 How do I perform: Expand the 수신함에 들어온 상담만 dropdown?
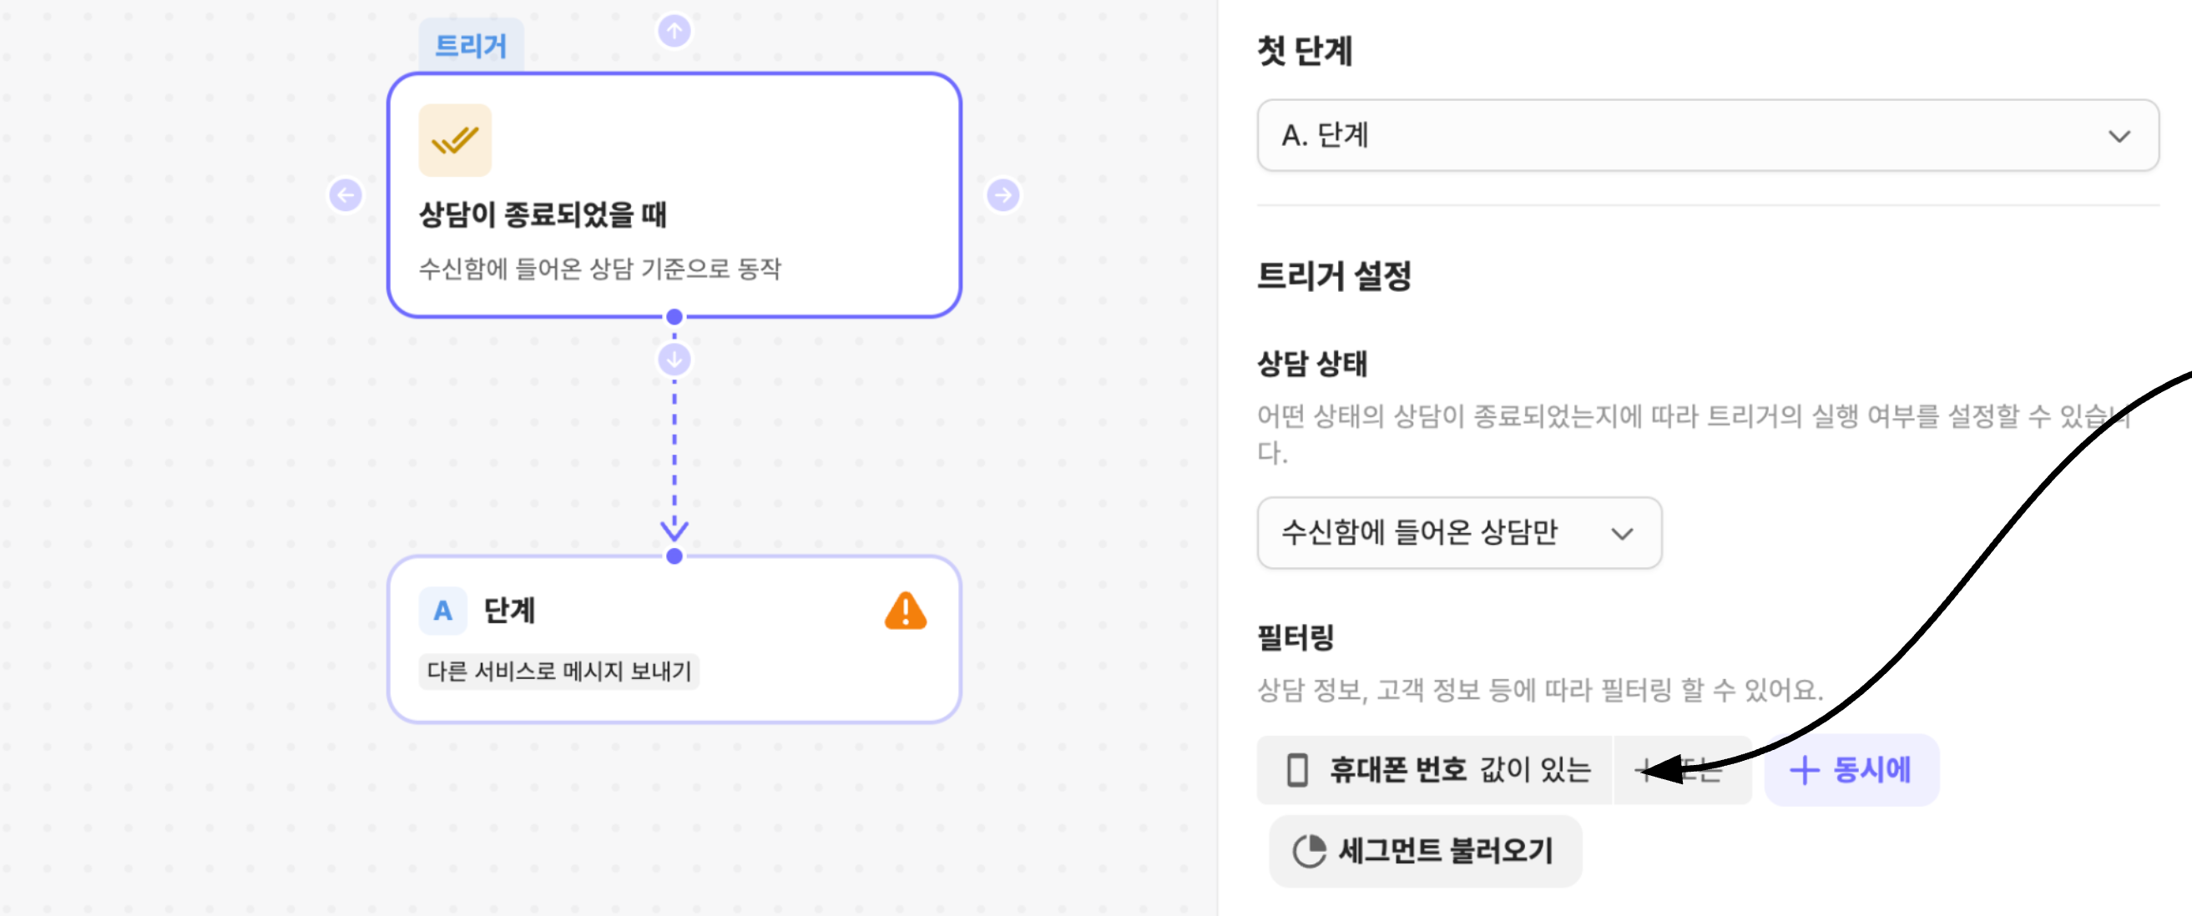pos(1458,533)
